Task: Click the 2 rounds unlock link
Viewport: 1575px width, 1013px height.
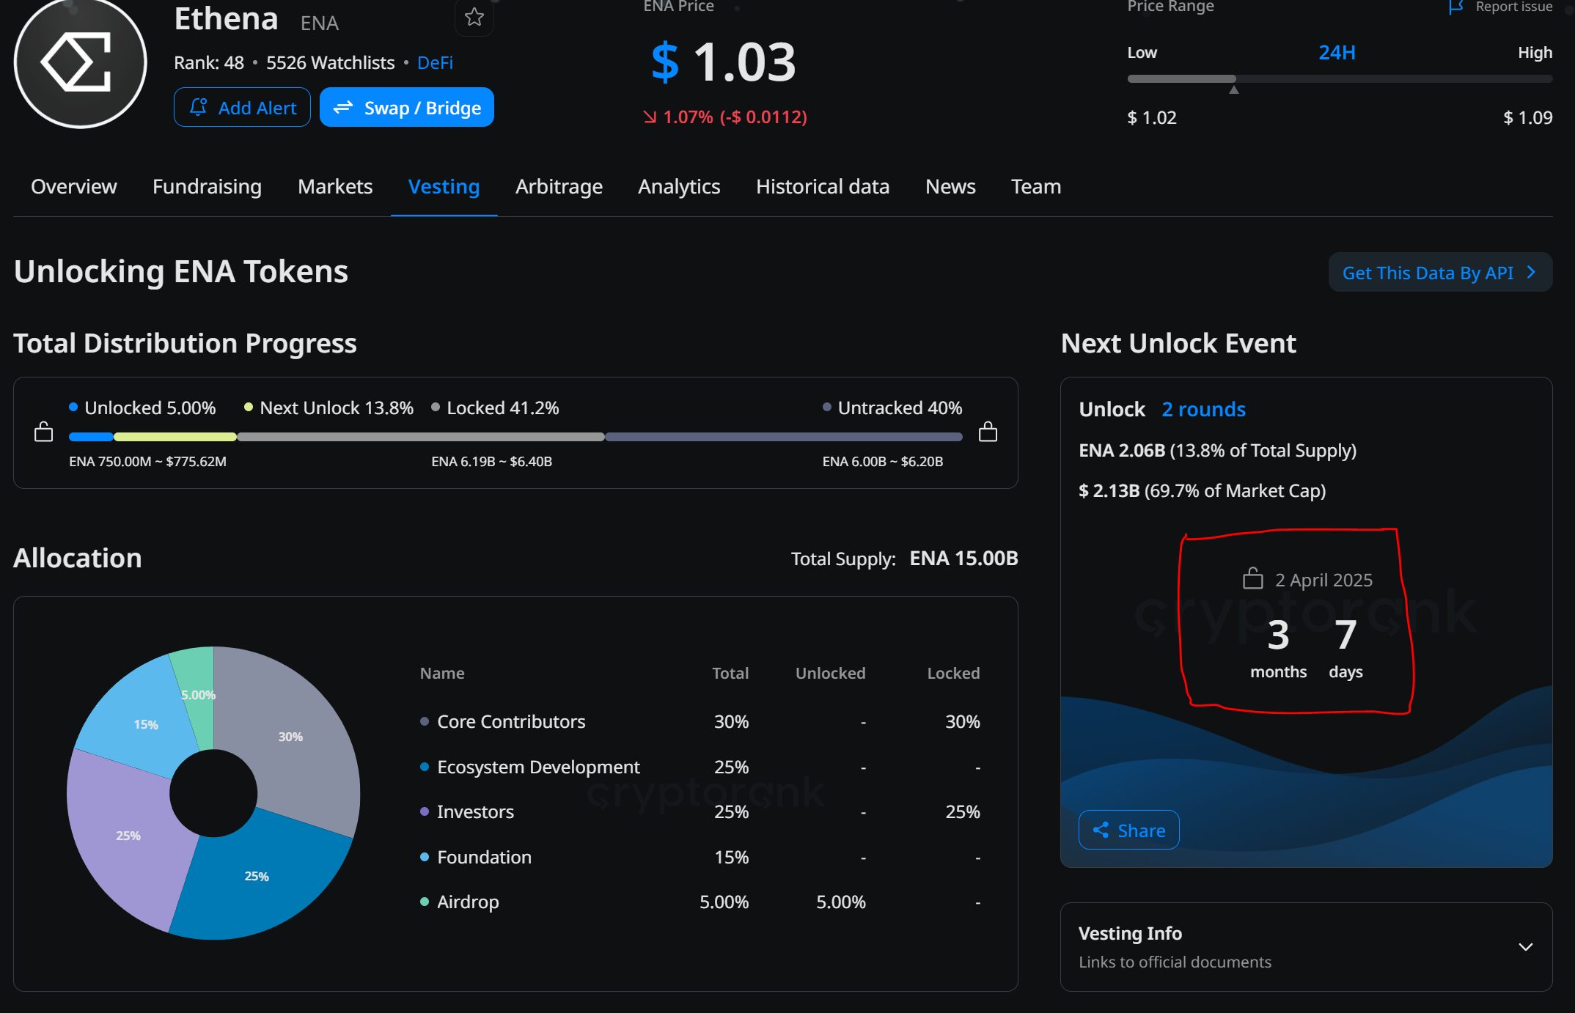Action: (1203, 409)
